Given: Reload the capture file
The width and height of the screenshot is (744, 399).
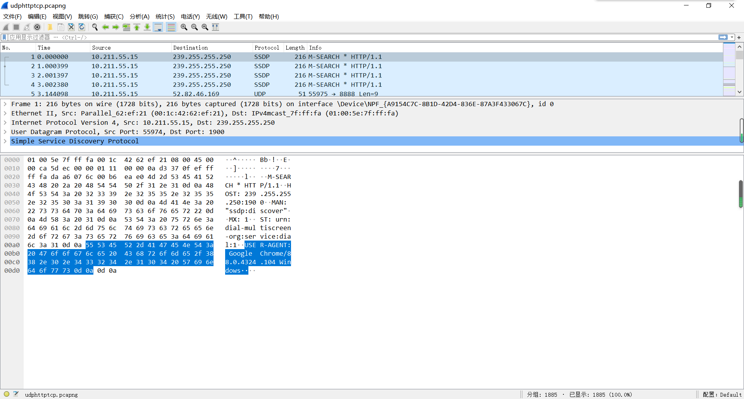Looking at the screenshot, I should pos(82,27).
